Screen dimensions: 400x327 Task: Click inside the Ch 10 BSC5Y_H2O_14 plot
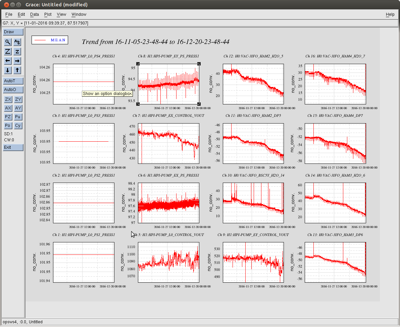(253, 203)
